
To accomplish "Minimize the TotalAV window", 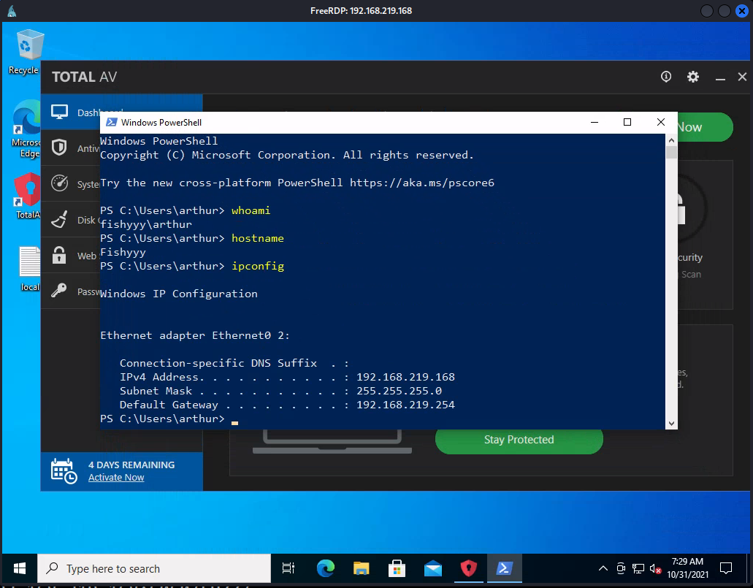I will 720,77.
